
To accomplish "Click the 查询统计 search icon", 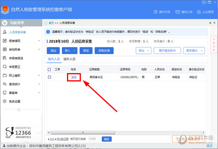I will pyautogui.click(x=5, y=84).
